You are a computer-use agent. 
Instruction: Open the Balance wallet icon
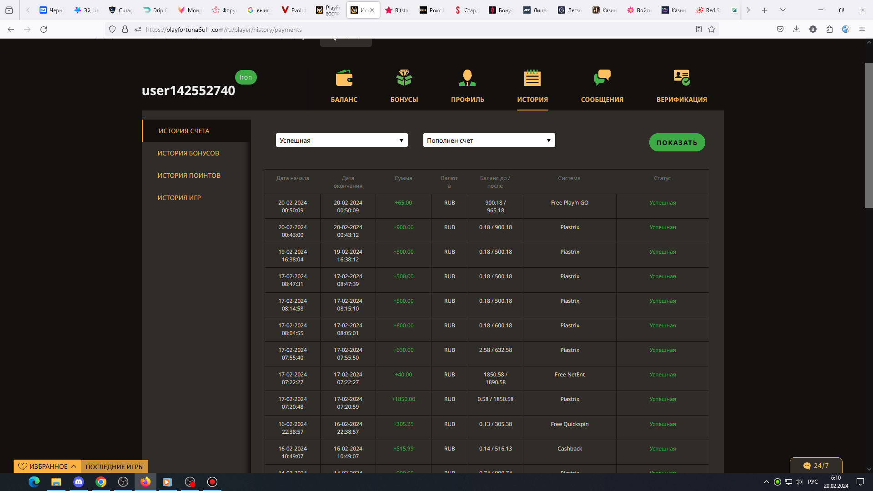point(344,78)
